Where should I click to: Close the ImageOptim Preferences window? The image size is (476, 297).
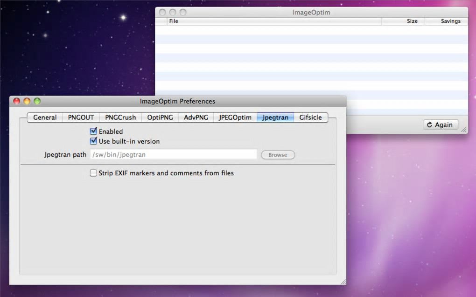click(17, 101)
